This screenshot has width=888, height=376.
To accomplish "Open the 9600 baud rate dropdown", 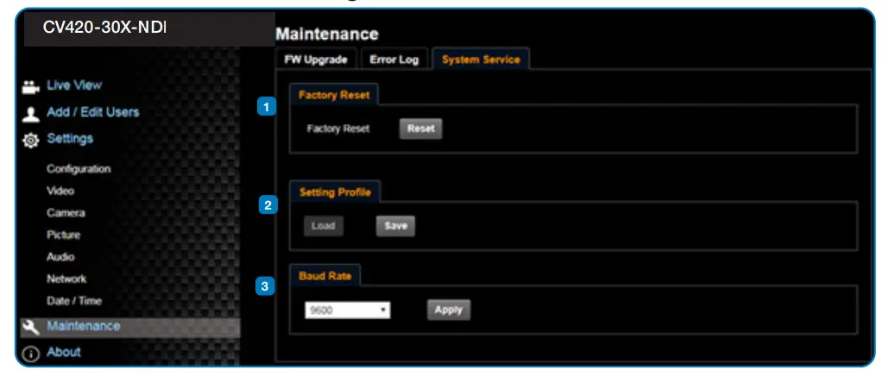I will [347, 310].
